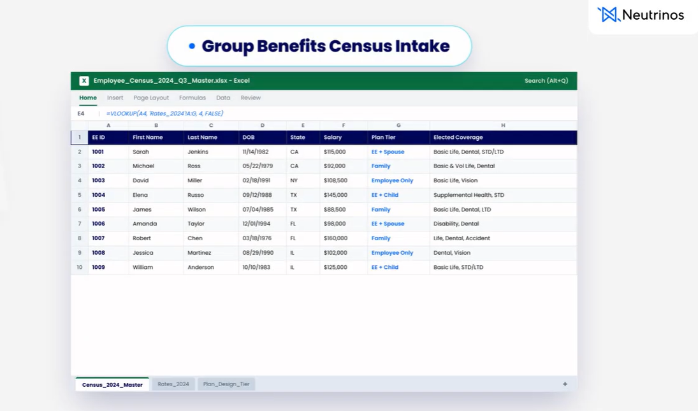The width and height of the screenshot is (698, 411).
Task: Select column H header
Action: point(503,126)
